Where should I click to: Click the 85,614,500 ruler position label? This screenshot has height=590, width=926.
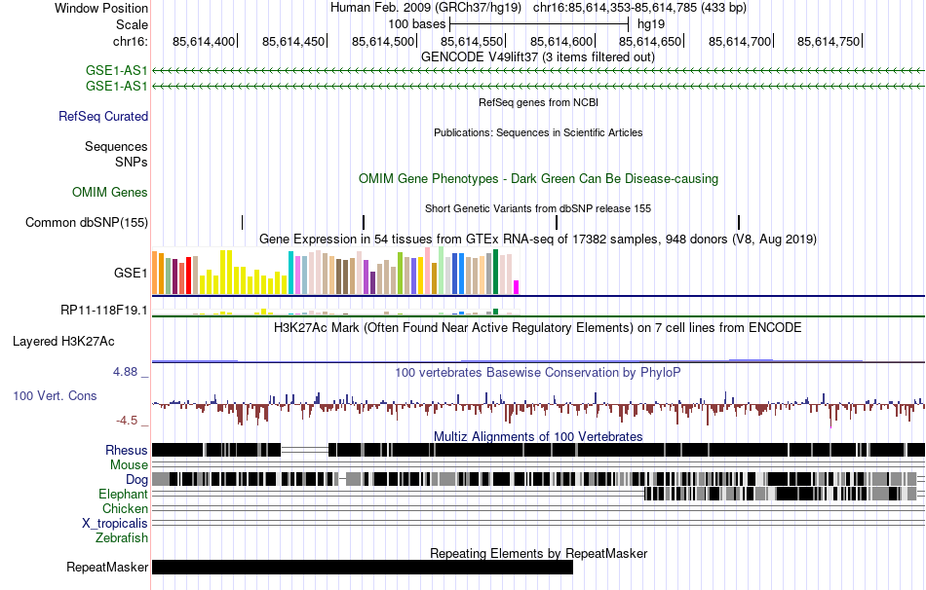pos(383,41)
